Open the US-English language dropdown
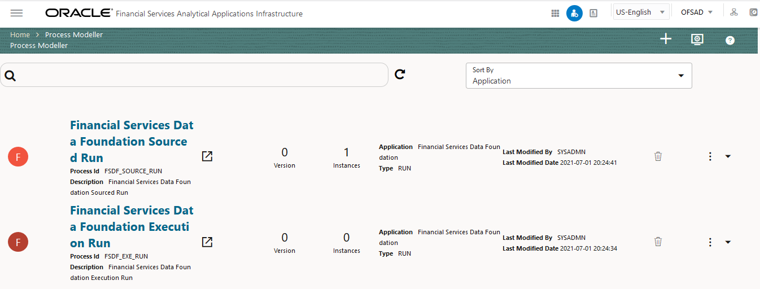This screenshot has height=289, width=760. [x=641, y=12]
